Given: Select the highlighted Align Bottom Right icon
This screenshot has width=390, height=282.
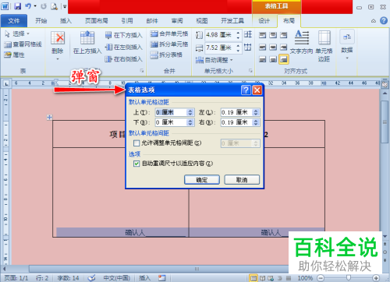Looking at the screenshot, I should click(x=284, y=59).
